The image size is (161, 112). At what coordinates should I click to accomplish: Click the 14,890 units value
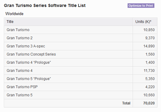(x=149, y=46)
